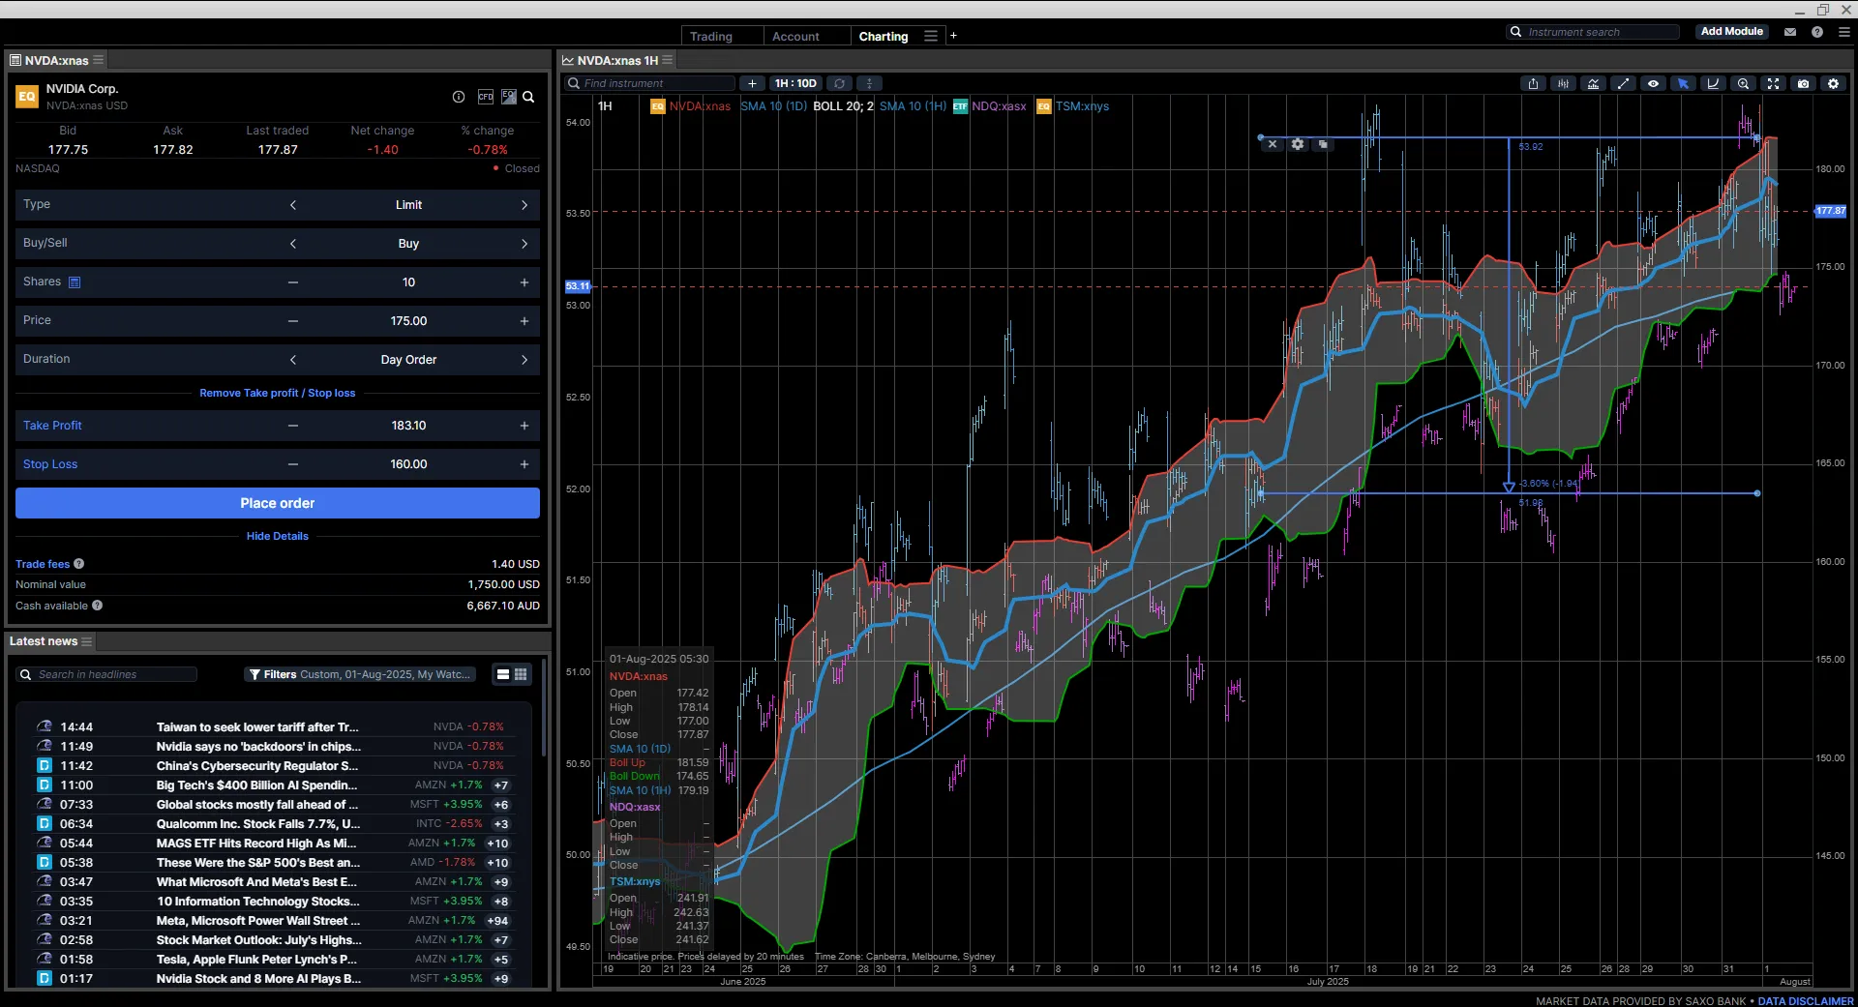Activate the cursor pointer tool in chart
Viewport: 1858px width, 1007px height.
tap(1683, 84)
